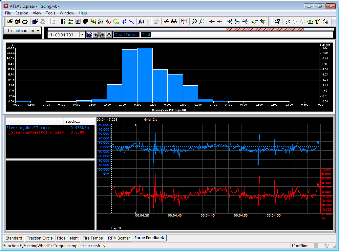Image resolution: width=339 pixels, height=251 pixels.
Task: Click the green vertical autoscale arrows icon
Action: (310, 21)
